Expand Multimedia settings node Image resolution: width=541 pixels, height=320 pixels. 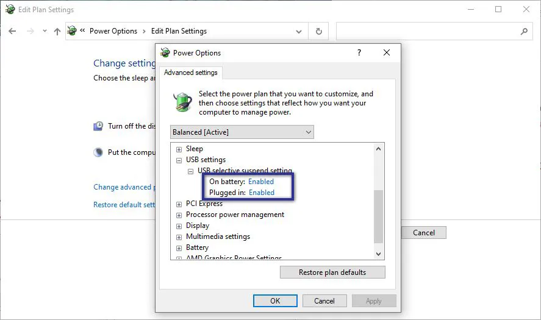tap(179, 237)
